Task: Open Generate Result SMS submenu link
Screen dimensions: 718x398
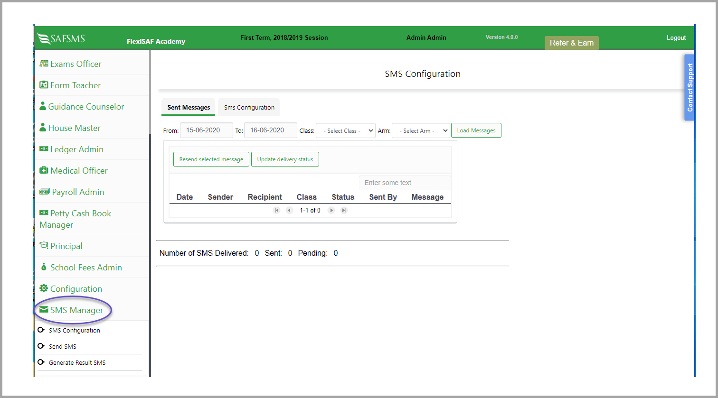Action: [x=77, y=362]
